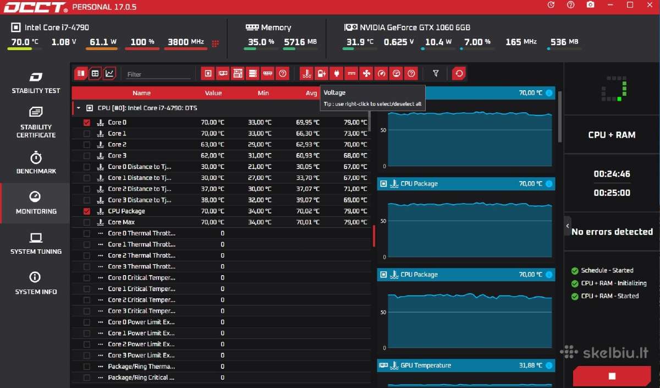
Task: Open the System Info section
Action: 36,283
